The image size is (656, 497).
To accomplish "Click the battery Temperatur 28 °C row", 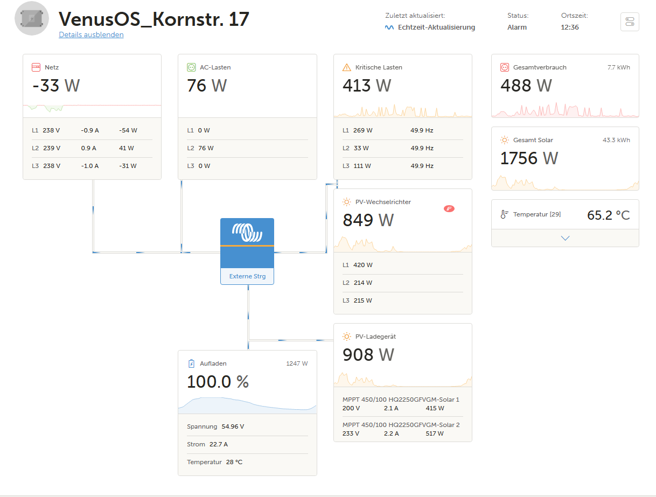I will click(x=247, y=462).
